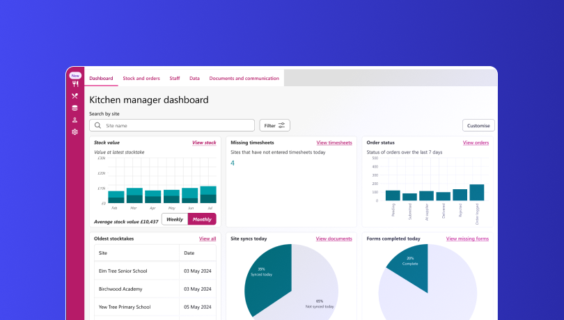Open the View orders link
Image resolution: width=564 pixels, height=320 pixels.
click(x=476, y=142)
